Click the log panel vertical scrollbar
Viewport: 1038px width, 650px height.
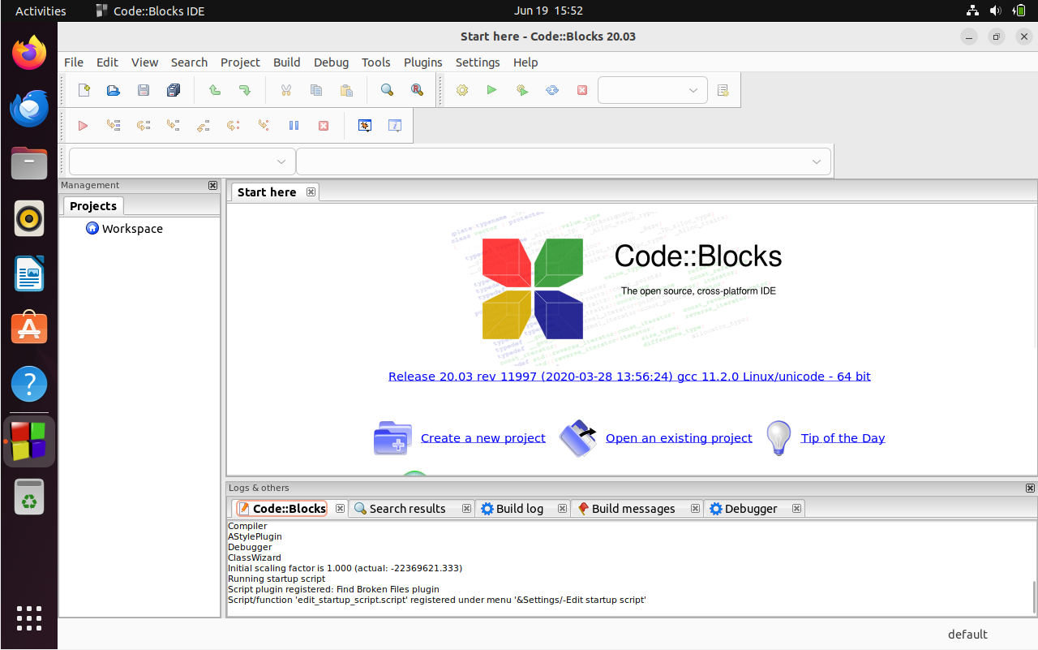click(1033, 597)
